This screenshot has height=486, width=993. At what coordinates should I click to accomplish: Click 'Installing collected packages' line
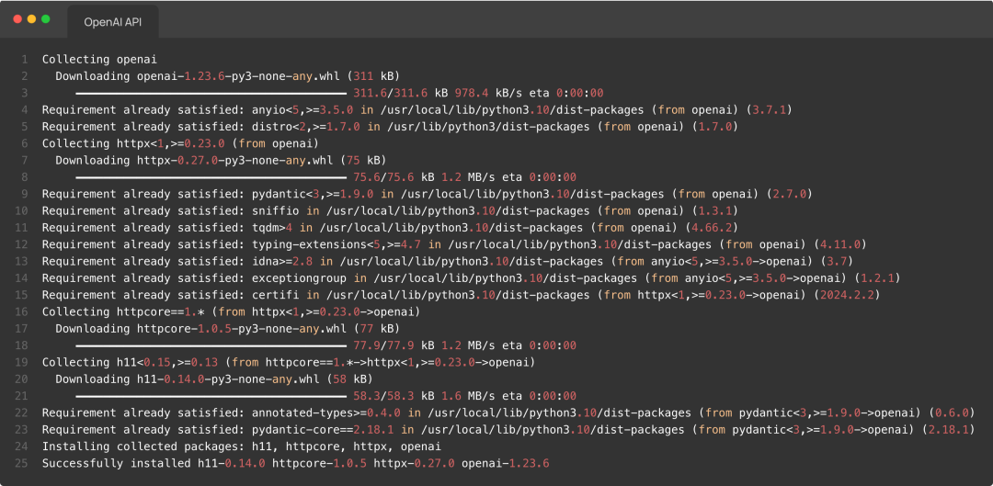pyautogui.click(x=241, y=446)
